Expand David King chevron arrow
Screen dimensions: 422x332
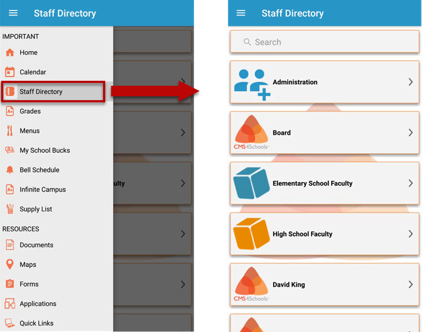coord(410,284)
